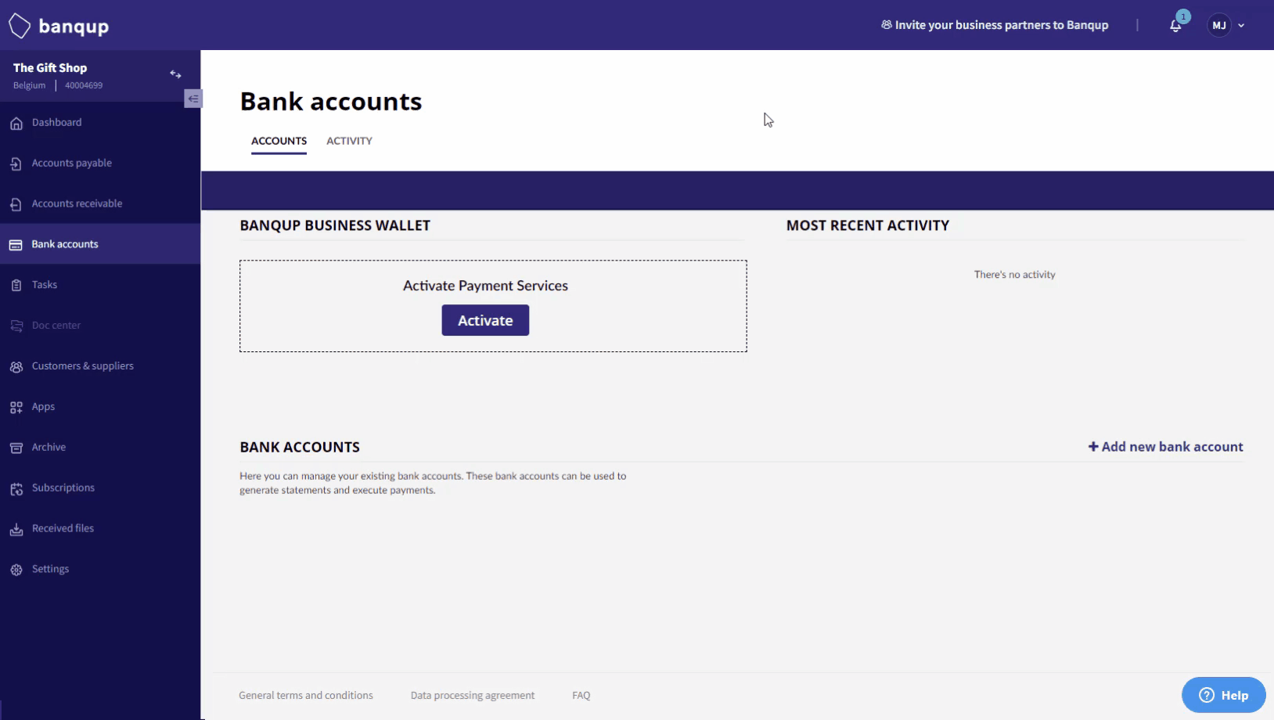Click the Subscriptions icon
The height and width of the screenshot is (720, 1274).
(x=16, y=488)
